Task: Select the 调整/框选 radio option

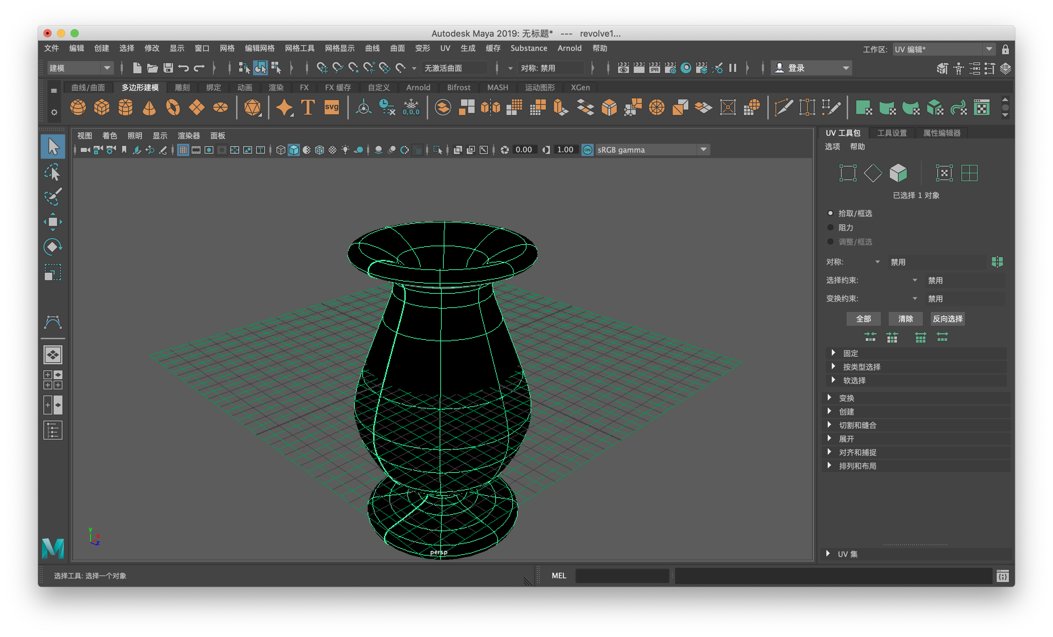Action: 830,242
